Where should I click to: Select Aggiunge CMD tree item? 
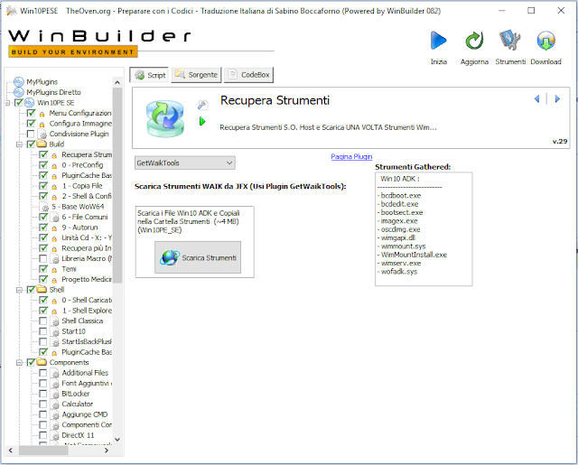(x=84, y=414)
